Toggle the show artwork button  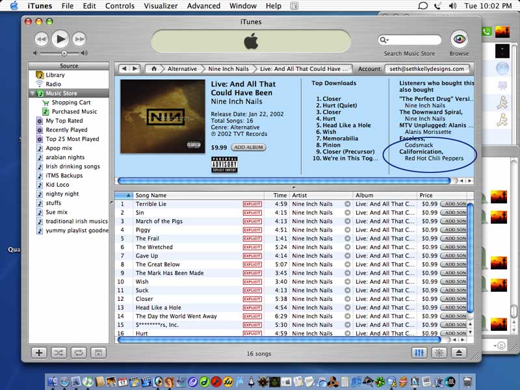[99, 353]
